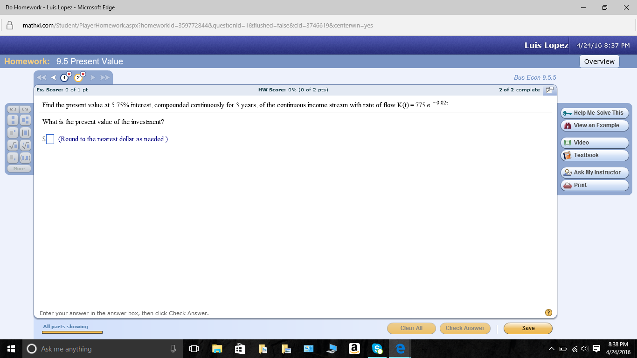Click the Clear All button
The width and height of the screenshot is (637, 358).
point(411,328)
